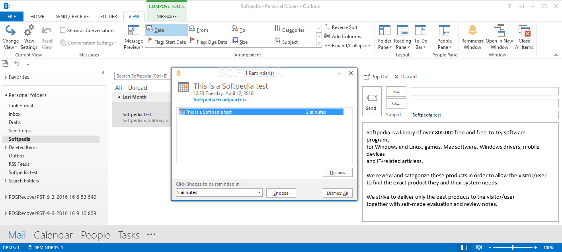This screenshot has height=252, width=562.
Task: Discard the draft message
Action: [405, 77]
